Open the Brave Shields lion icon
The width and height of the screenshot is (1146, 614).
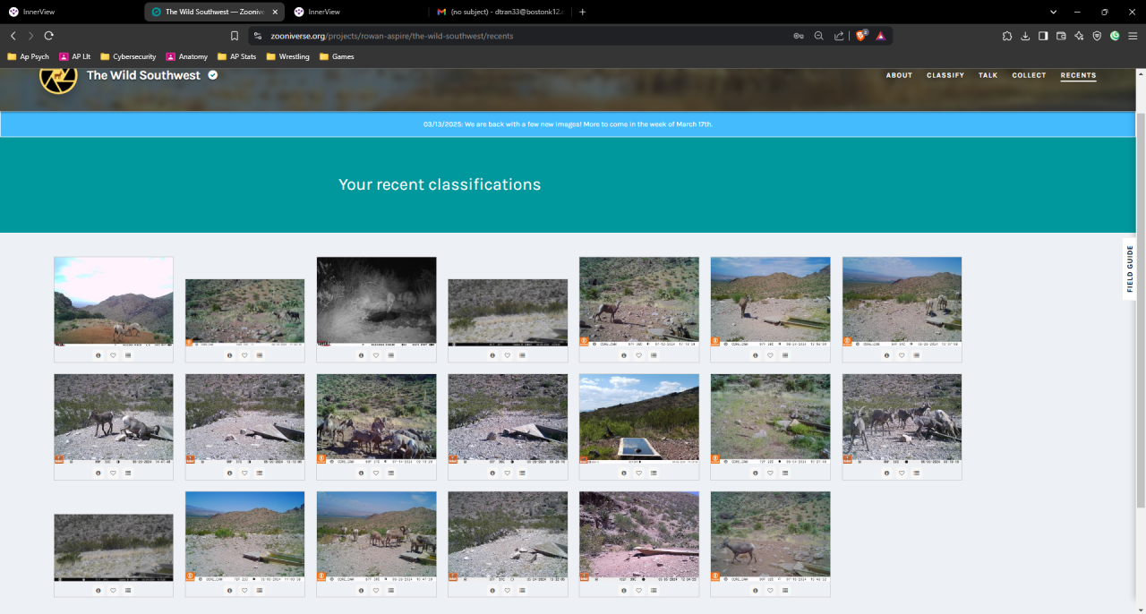(862, 36)
